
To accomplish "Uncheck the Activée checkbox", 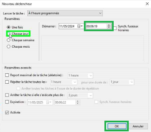I will pyautogui.click(x=7, y=112).
